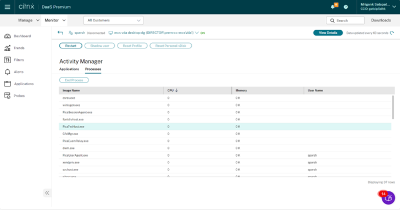Open the Downloads link
The image size is (400, 210).
(x=381, y=20)
